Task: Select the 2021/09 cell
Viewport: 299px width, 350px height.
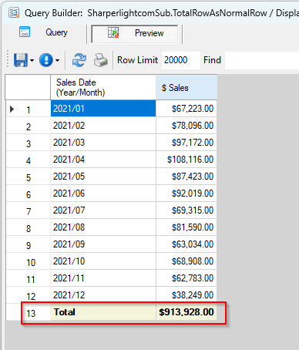Action: pyautogui.click(x=103, y=244)
